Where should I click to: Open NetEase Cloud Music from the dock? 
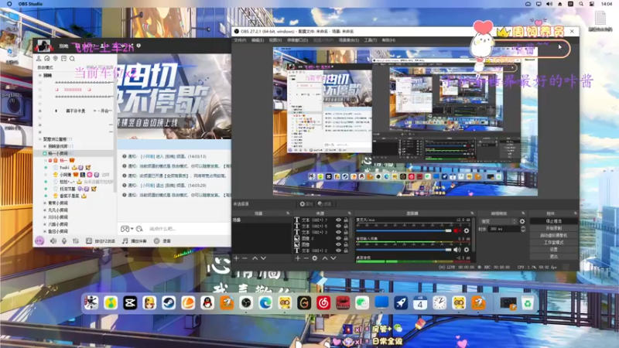point(323,302)
